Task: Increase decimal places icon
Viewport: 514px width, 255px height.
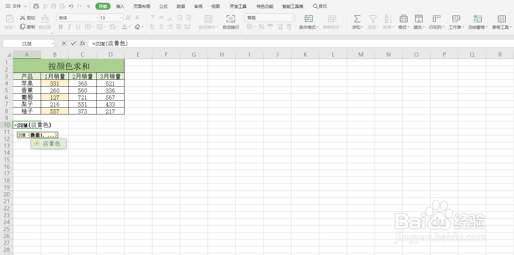Action: pyautogui.click(x=280, y=27)
